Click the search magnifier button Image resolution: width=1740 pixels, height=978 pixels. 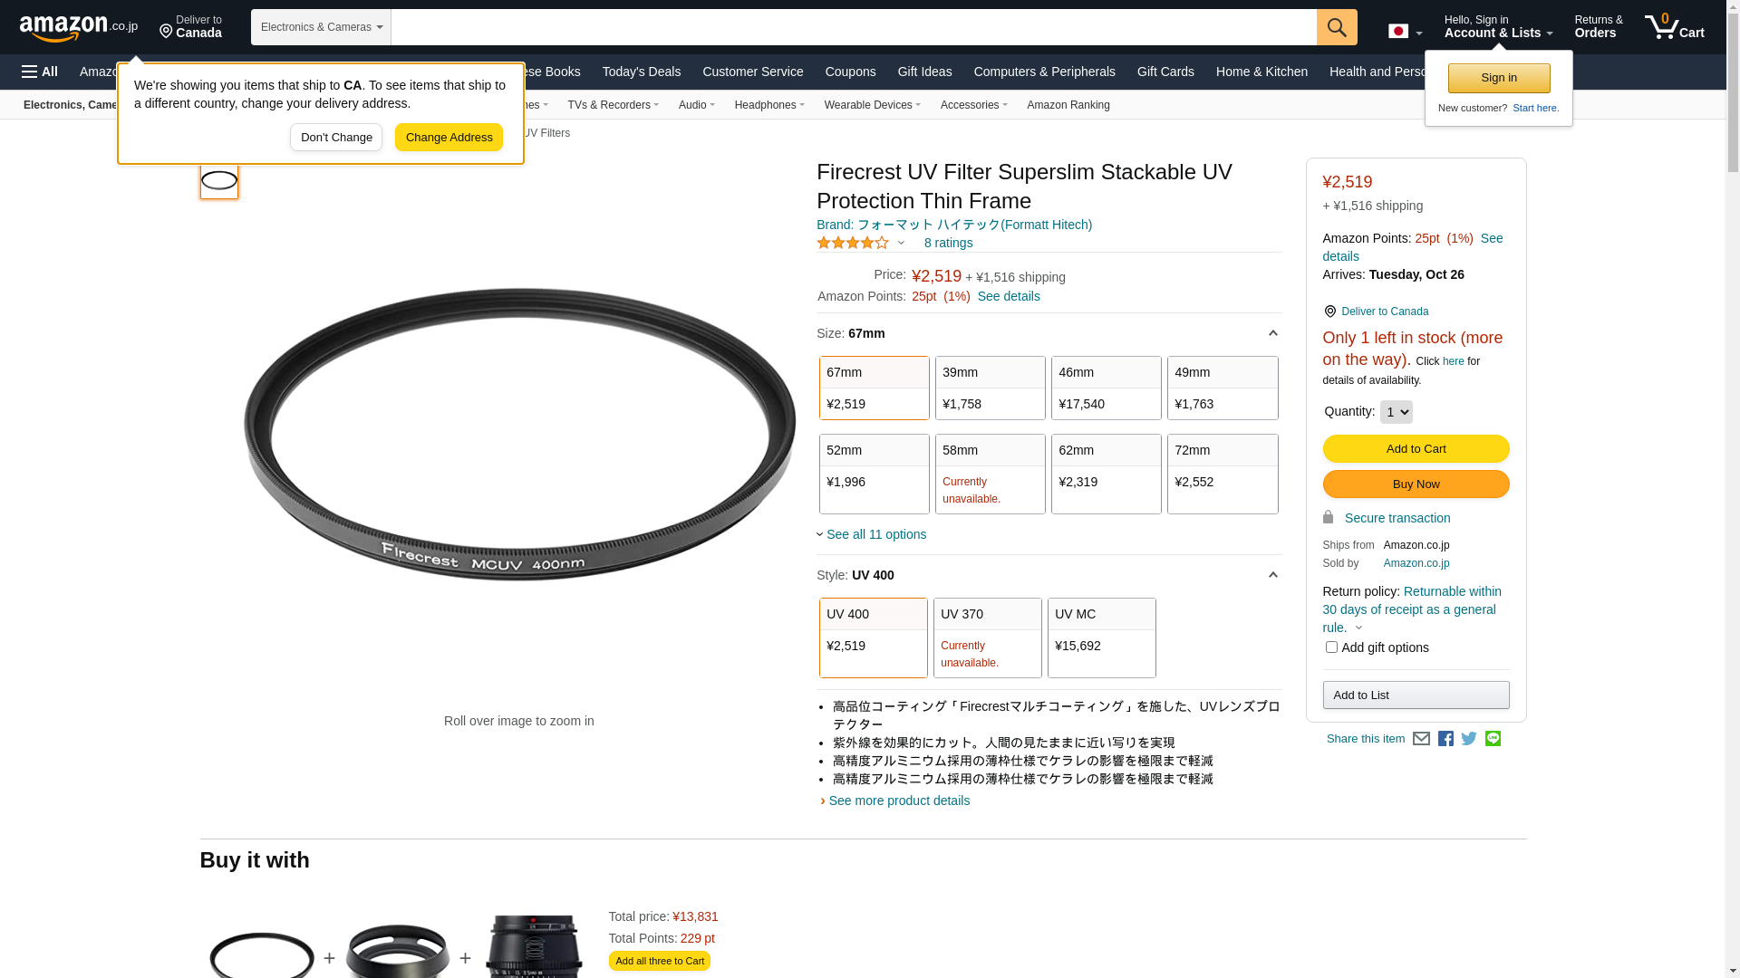click(x=1336, y=27)
